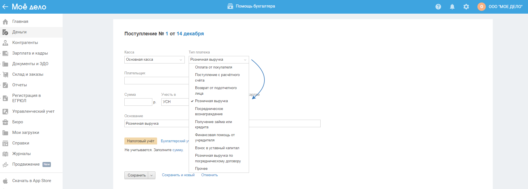528x189 pixels.
Task: Click the Сумма input field
Action: 138,102
